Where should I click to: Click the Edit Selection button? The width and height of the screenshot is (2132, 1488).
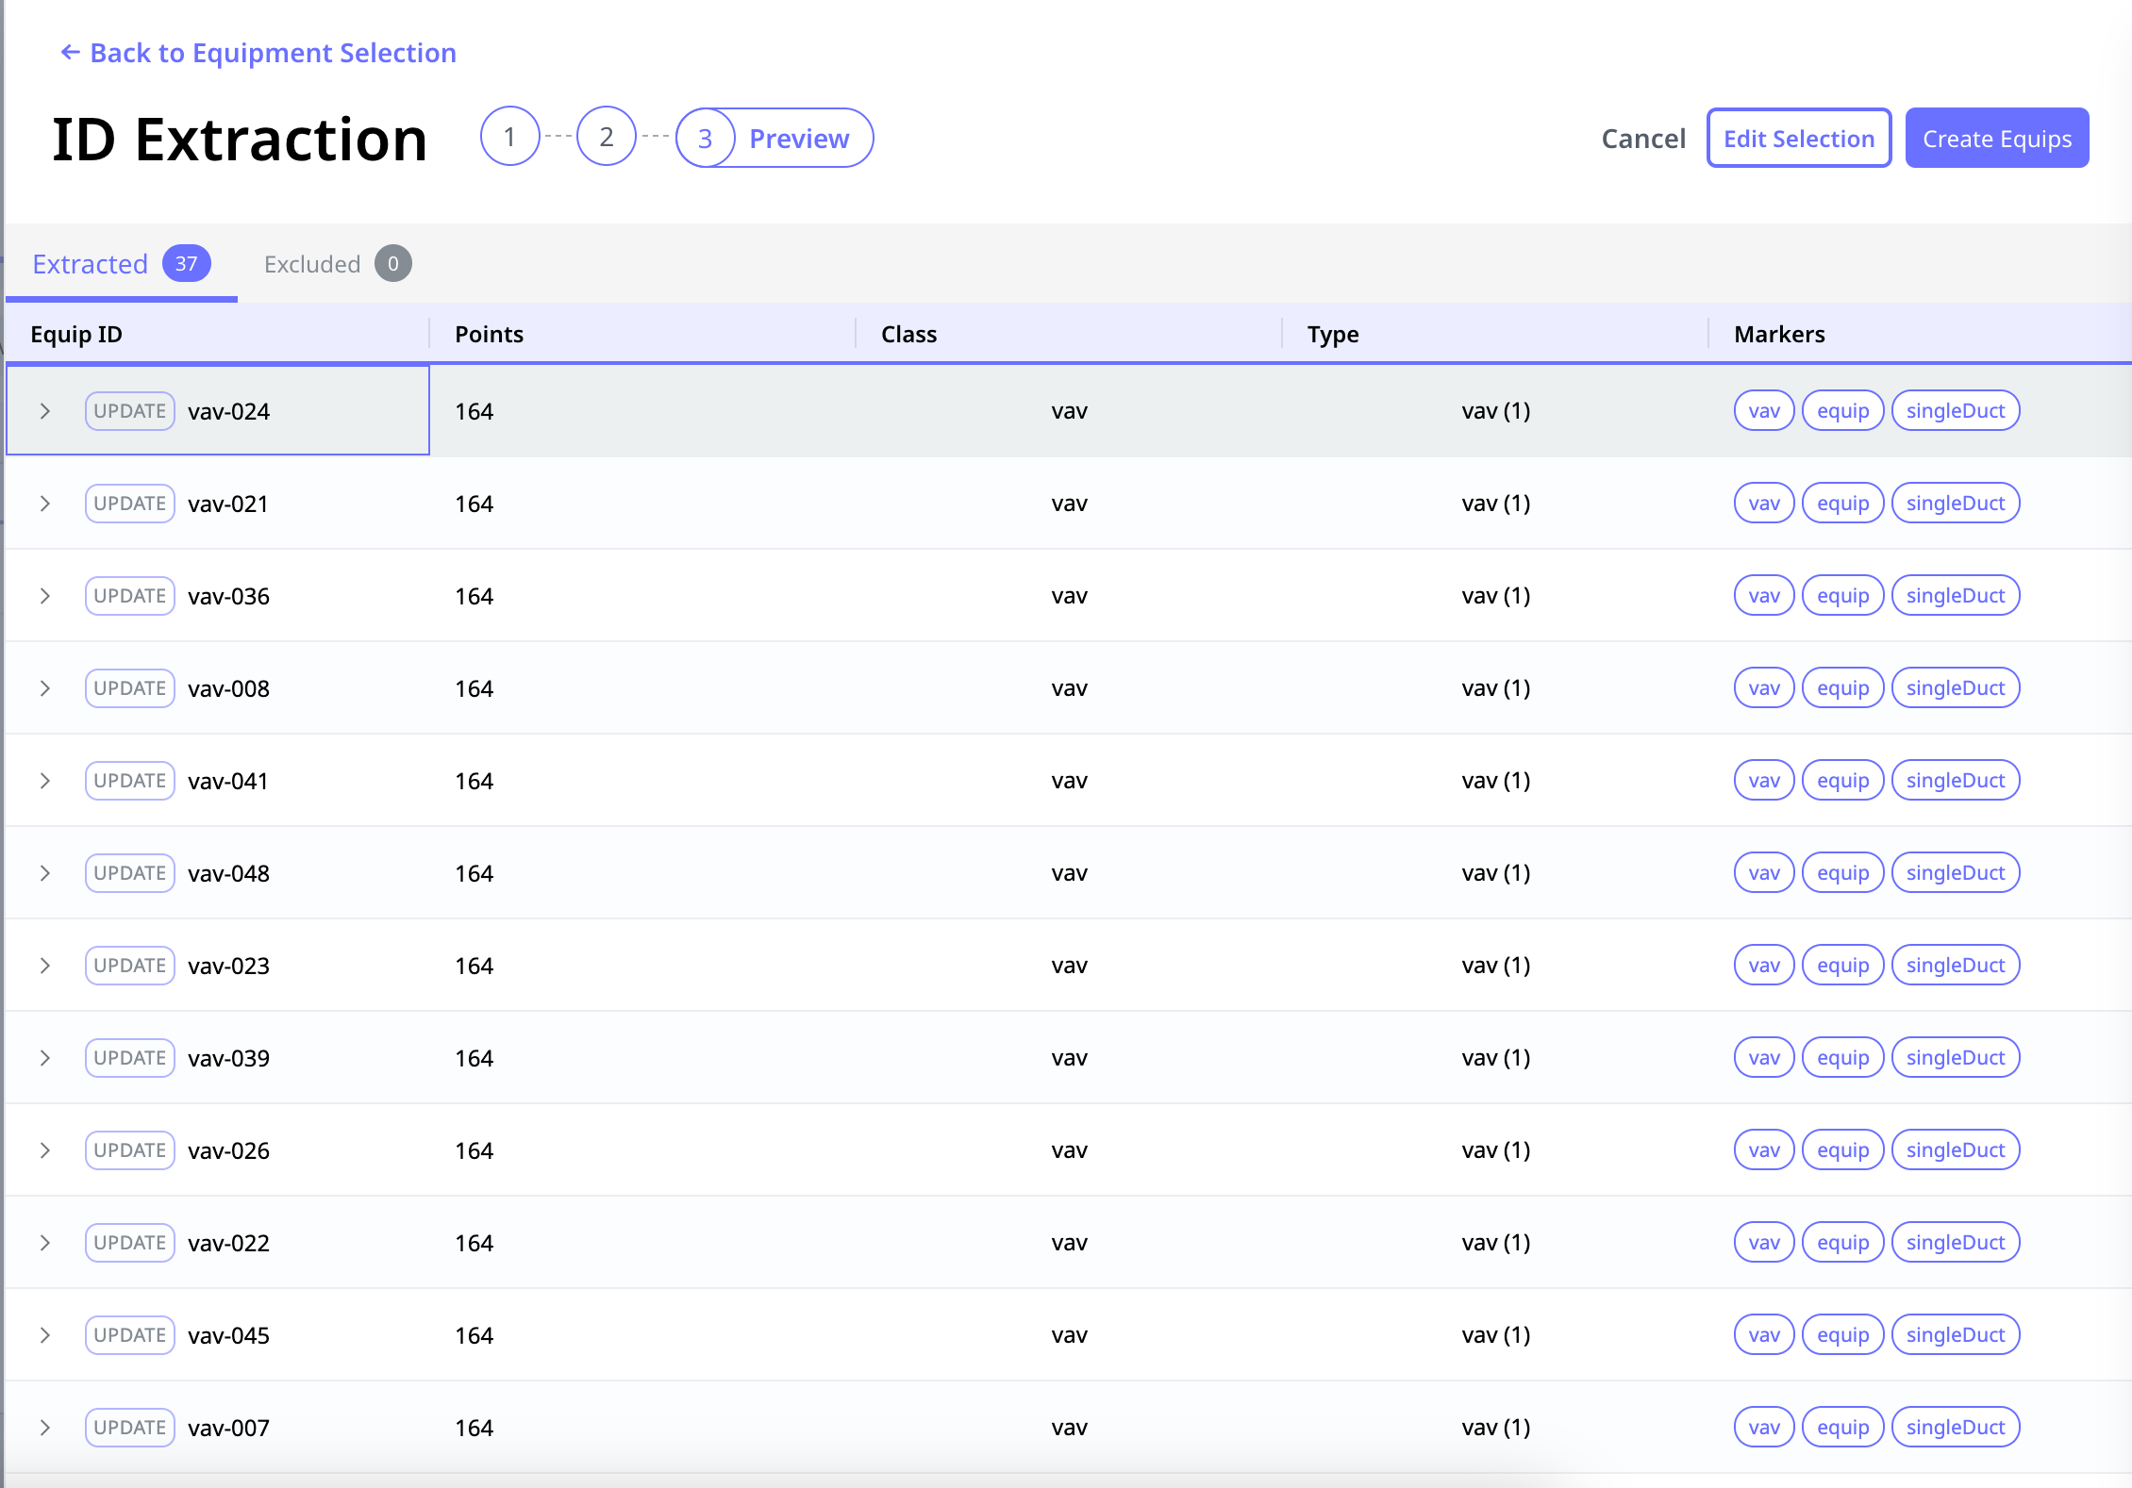pyautogui.click(x=1798, y=139)
